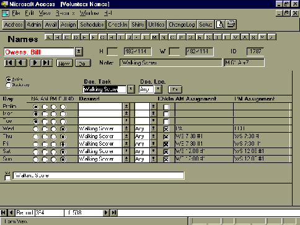Image resolution: width=300 pixels, height=225 pixels.
Task: Click the form control icon beside File menu
Action: (6, 13)
